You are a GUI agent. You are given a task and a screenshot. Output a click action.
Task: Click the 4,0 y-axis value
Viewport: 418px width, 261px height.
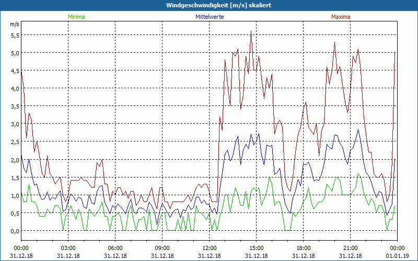tap(15, 88)
